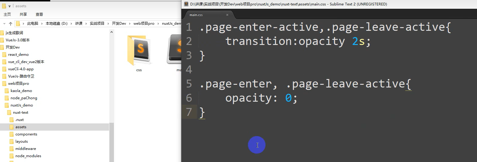Close the main.css tab
Viewport: 477px width, 162px height.
coord(227,15)
